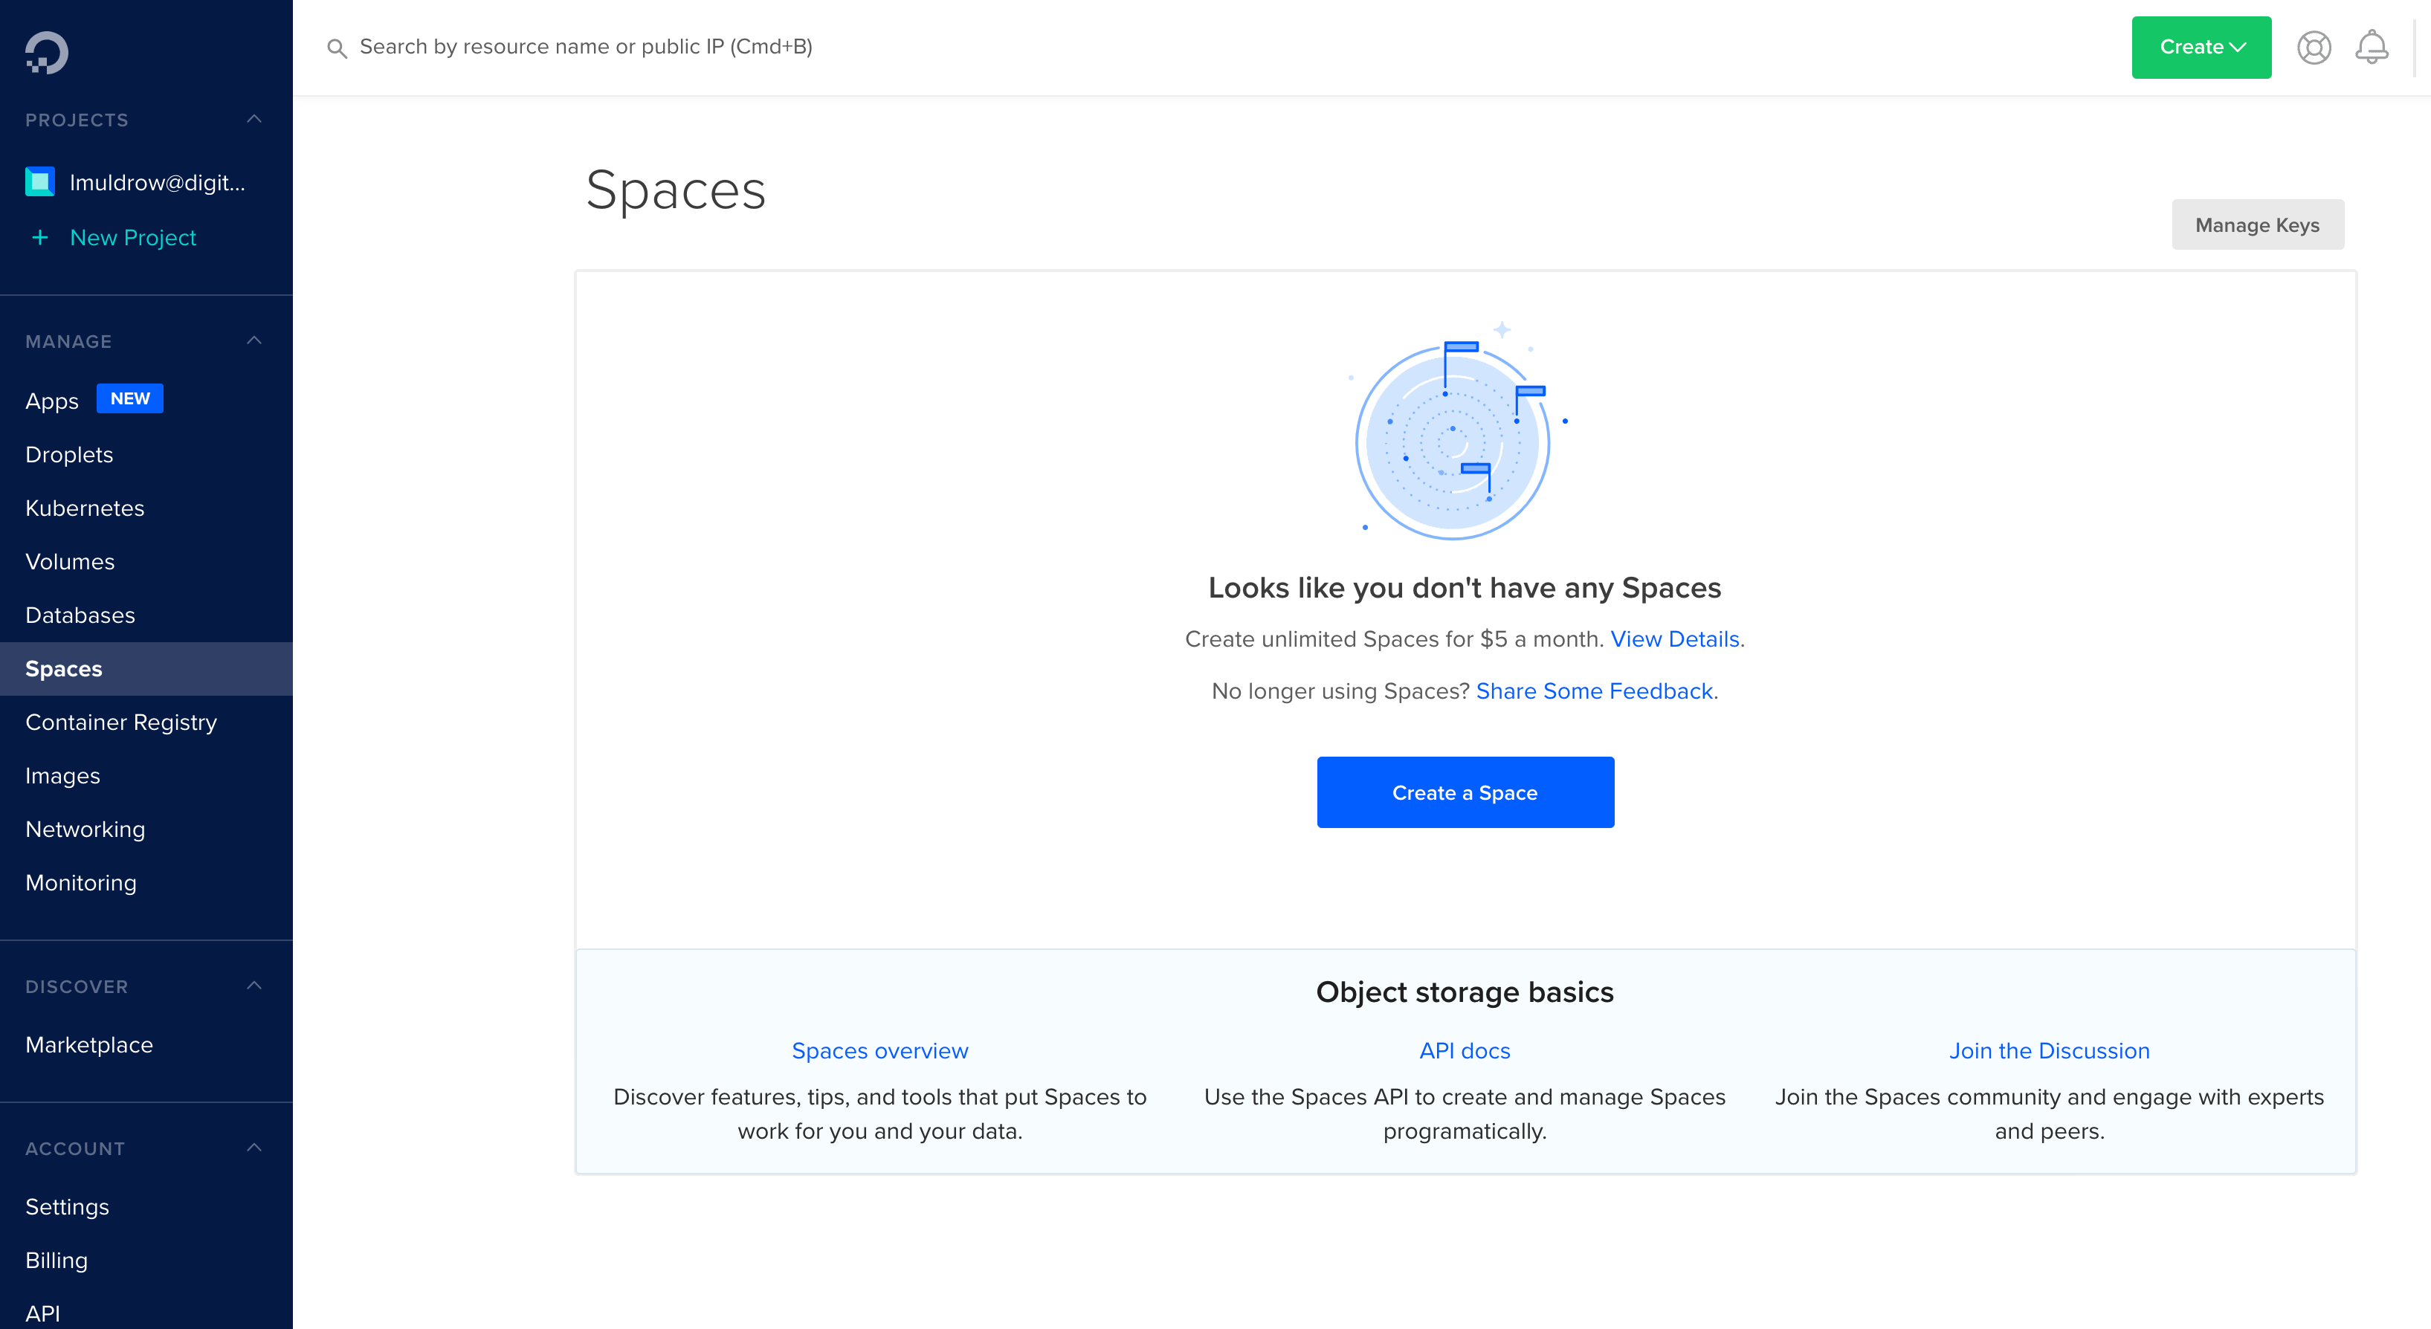Collapse the PROJECTS section
Screen dimensions: 2431x1329
(256, 118)
